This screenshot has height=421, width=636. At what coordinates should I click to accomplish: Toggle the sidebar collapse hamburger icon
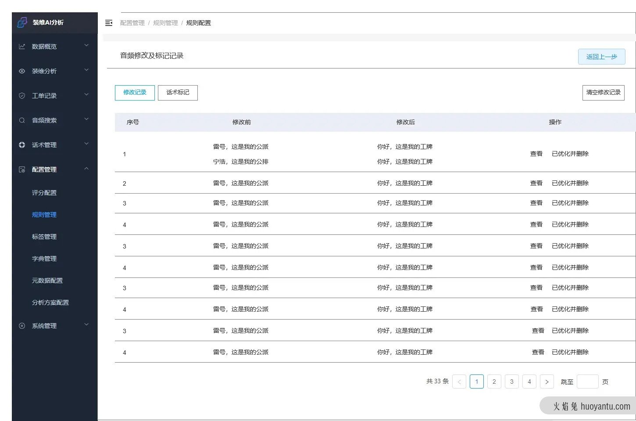tap(109, 23)
